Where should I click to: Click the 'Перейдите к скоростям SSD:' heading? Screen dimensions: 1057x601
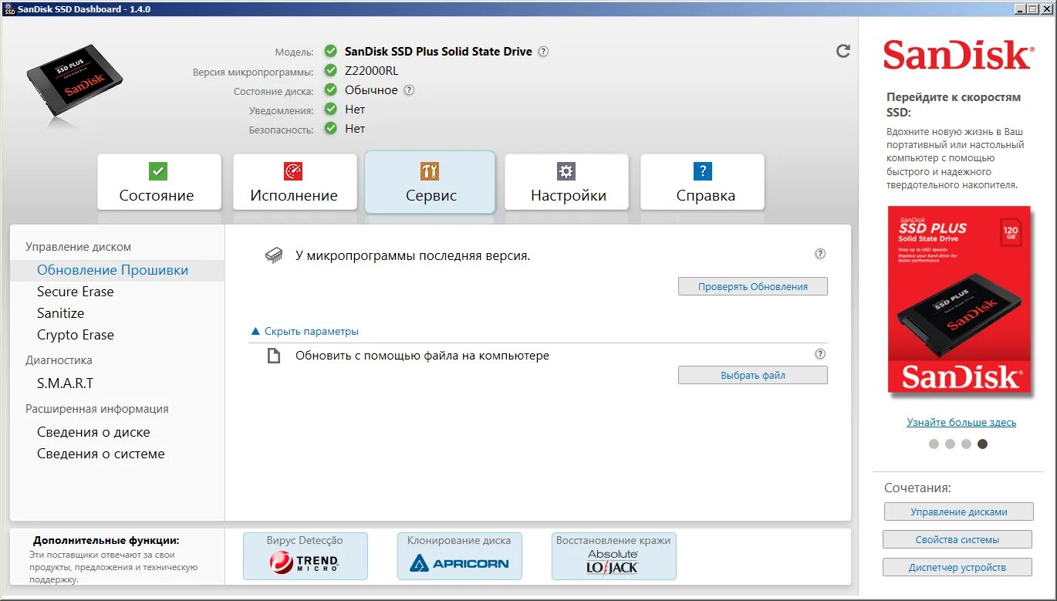point(954,104)
